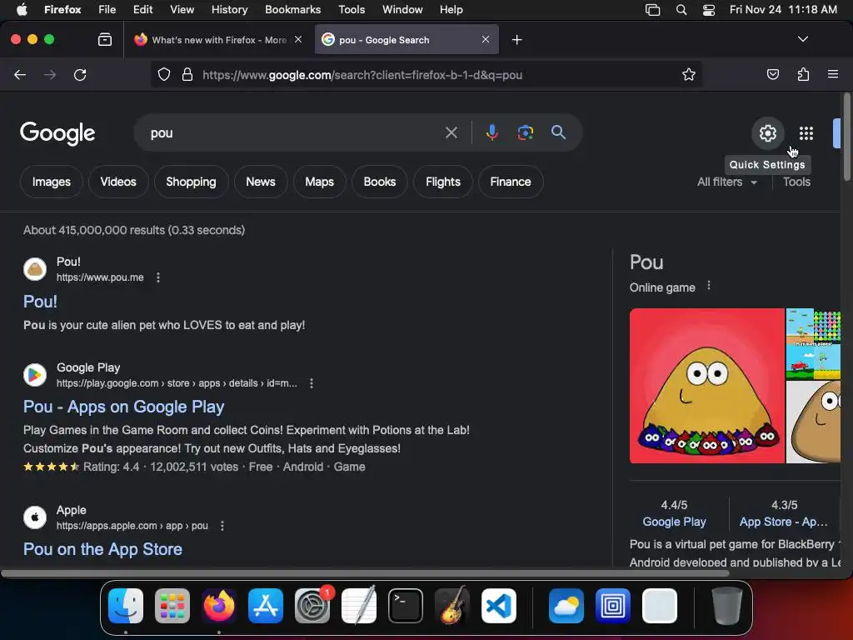Submit search with the magnifier icon
This screenshot has height=640, width=853.
(x=558, y=132)
